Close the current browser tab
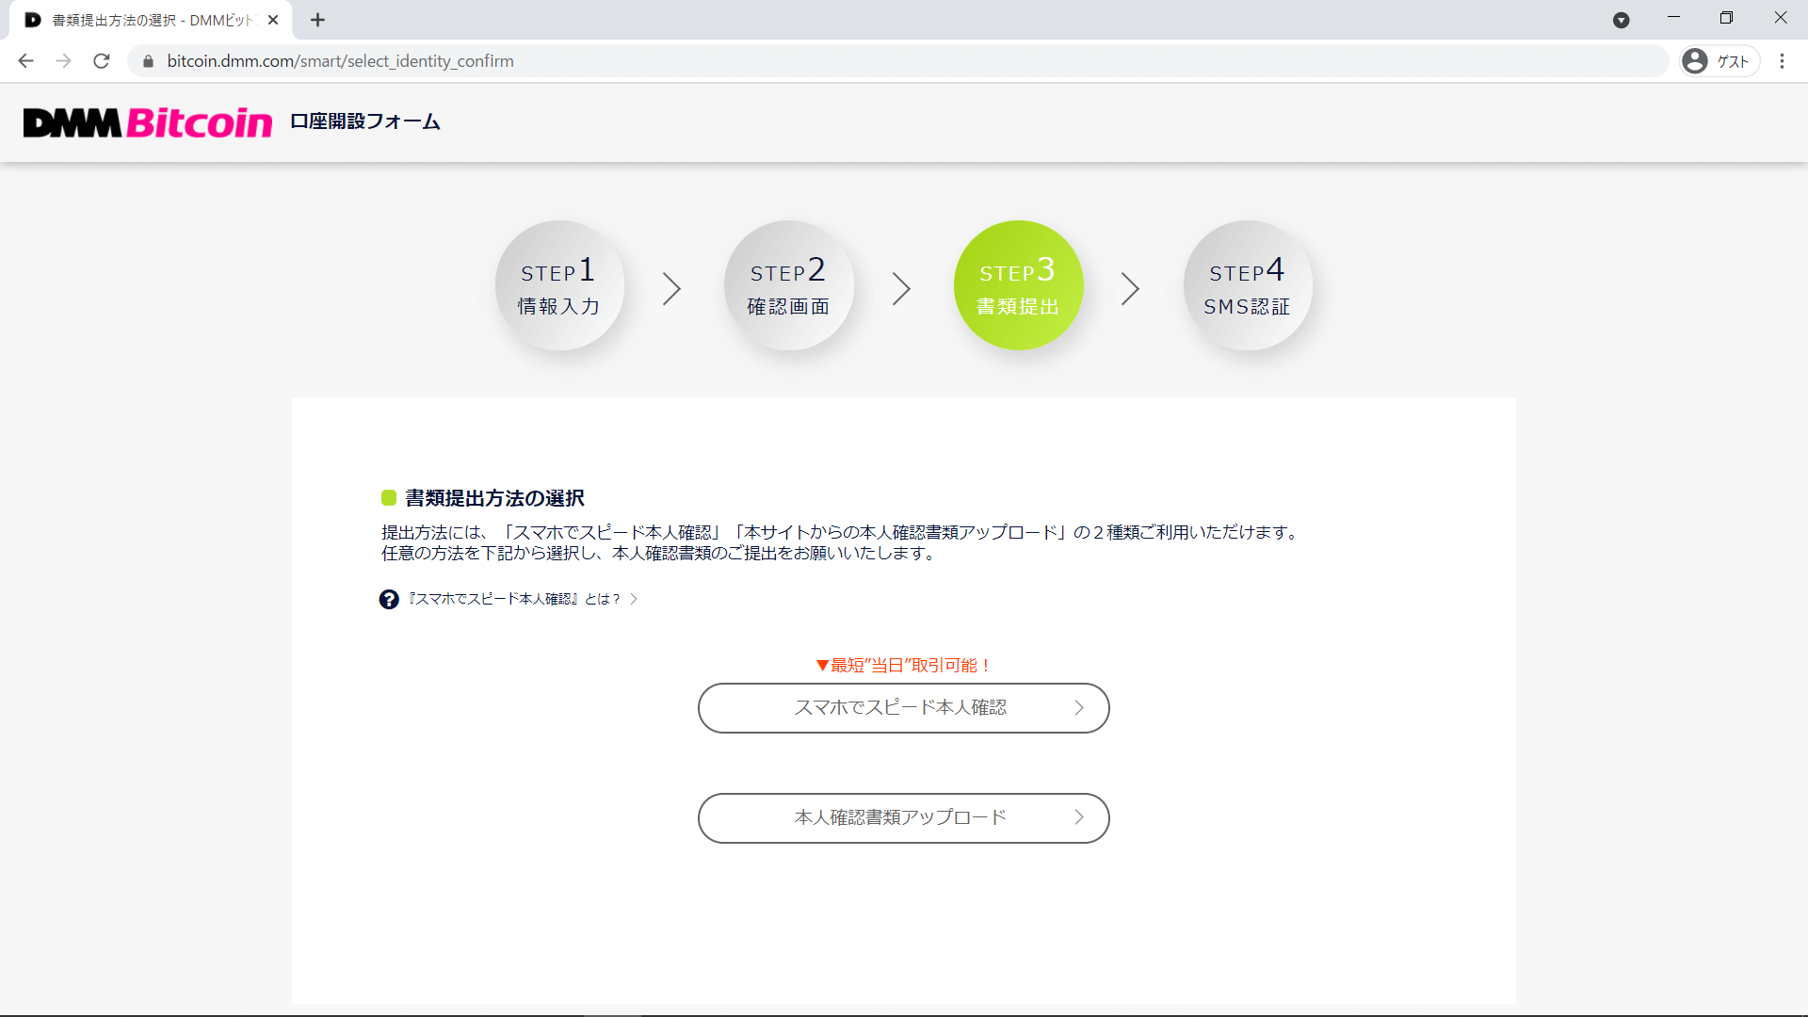Screen dimensions: 1808x1017 pos(273,20)
